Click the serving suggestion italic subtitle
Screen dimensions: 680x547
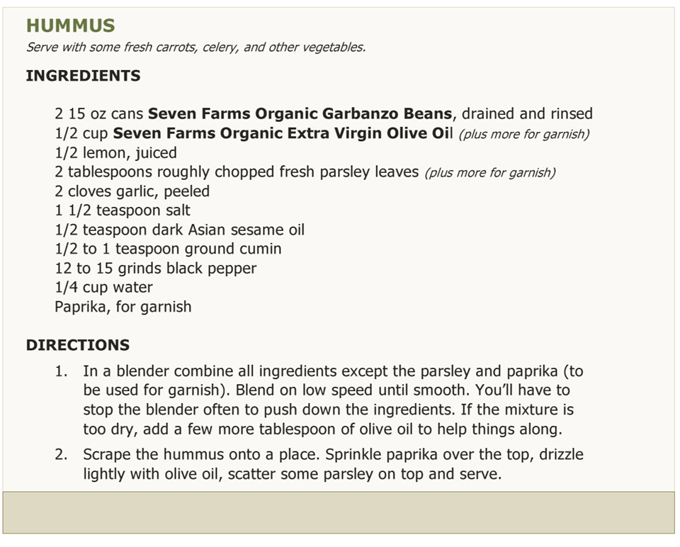pyautogui.click(x=196, y=47)
